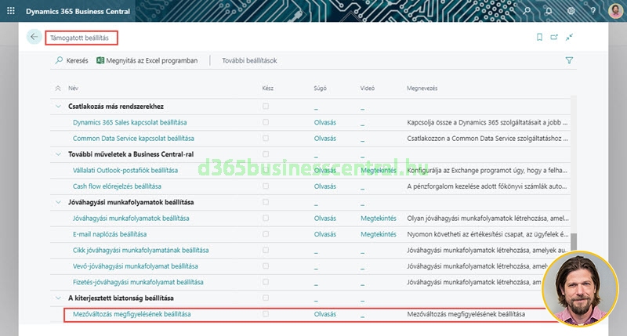Open the app launcher waffle menu
Viewport: 627px width, 336px height.
click(x=11, y=11)
